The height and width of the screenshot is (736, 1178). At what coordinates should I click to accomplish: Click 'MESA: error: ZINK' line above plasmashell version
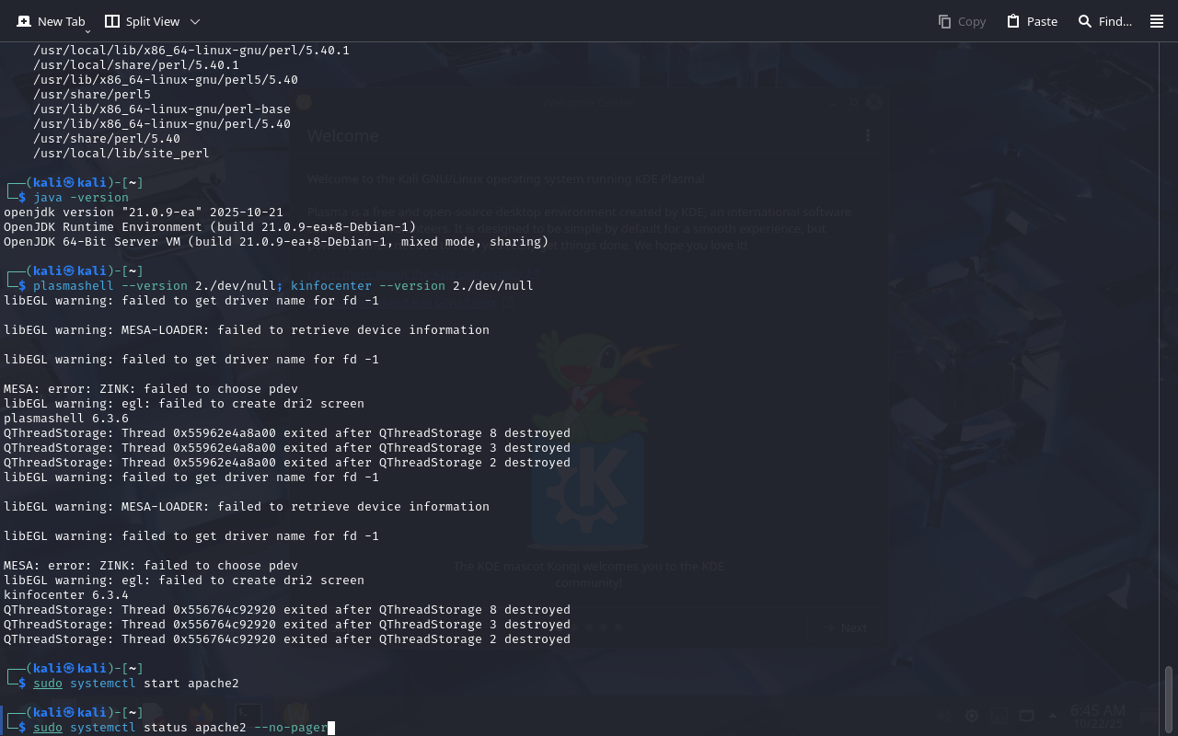point(151,388)
